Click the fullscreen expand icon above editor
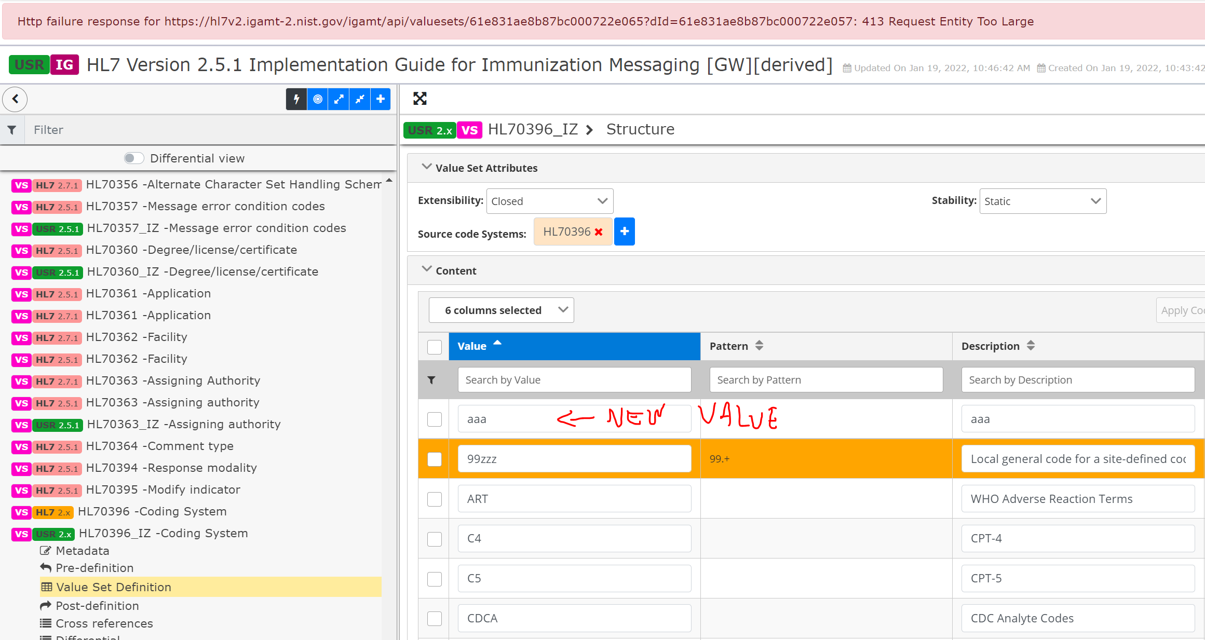 [419, 99]
